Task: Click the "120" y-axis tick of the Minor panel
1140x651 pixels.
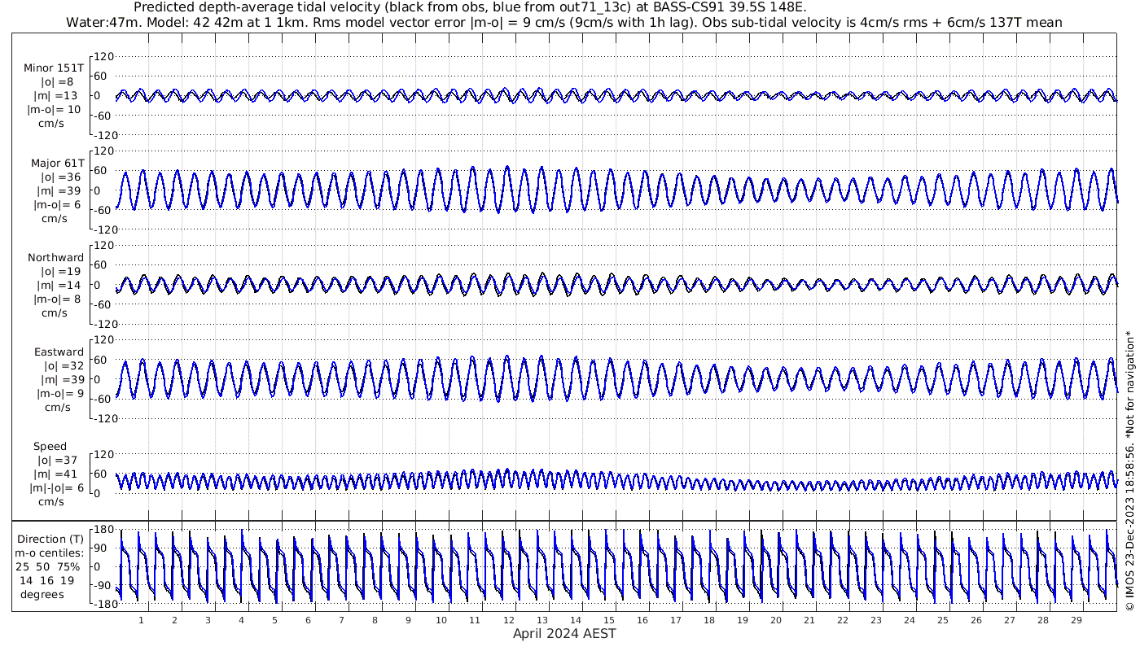Action: (x=103, y=56)
